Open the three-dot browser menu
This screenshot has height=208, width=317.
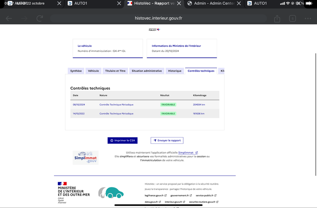coord(308,18)
